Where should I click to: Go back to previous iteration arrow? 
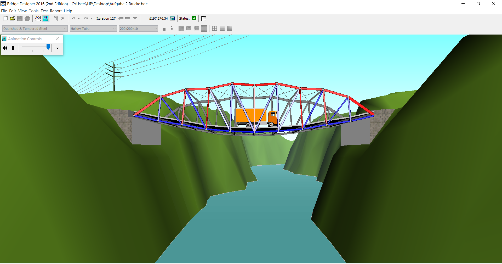(121, 18)
